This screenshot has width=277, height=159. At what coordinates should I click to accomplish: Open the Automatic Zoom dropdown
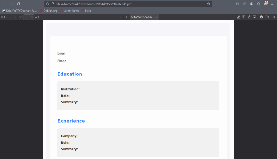click(144, 17)
